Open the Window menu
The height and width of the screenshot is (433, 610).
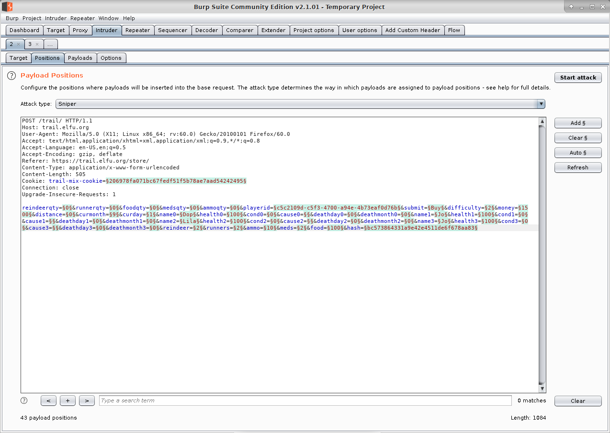point(109,18)
